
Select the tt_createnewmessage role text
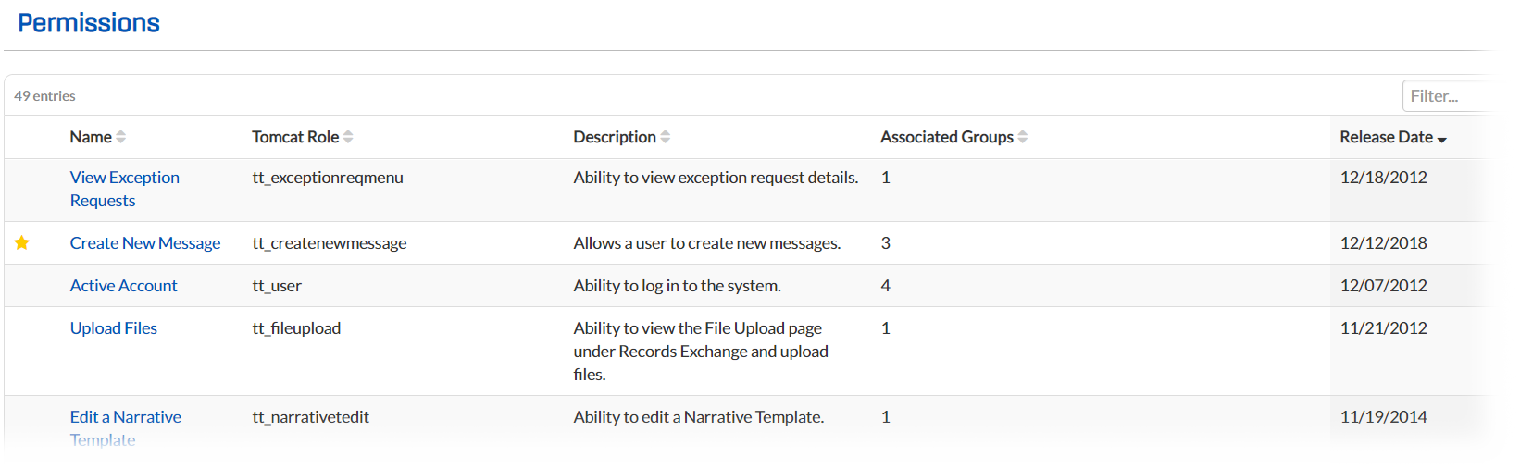pos(330,243)
